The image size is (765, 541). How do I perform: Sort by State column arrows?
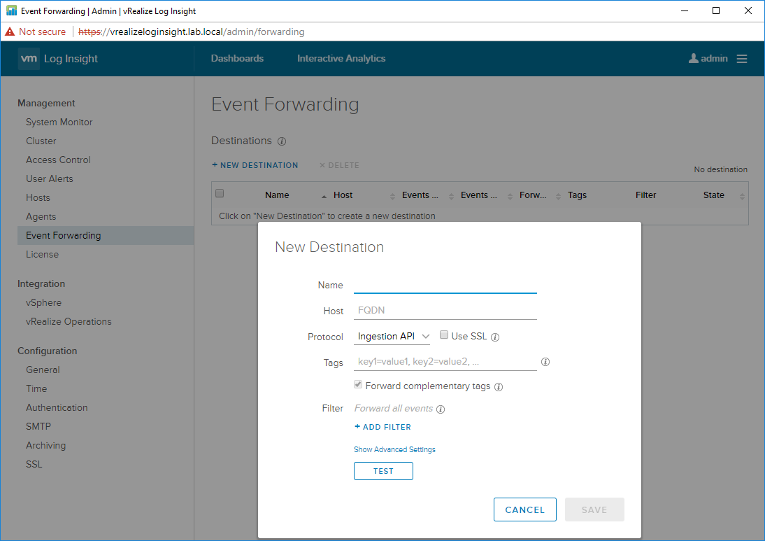tap(742, 196)
